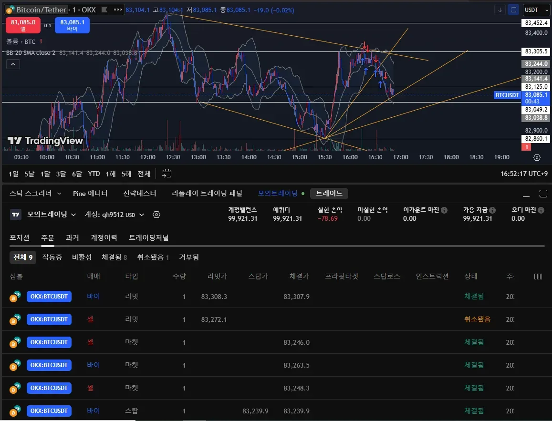
Task: Click the blue 바이 (buy) price button
Action: 72,25
